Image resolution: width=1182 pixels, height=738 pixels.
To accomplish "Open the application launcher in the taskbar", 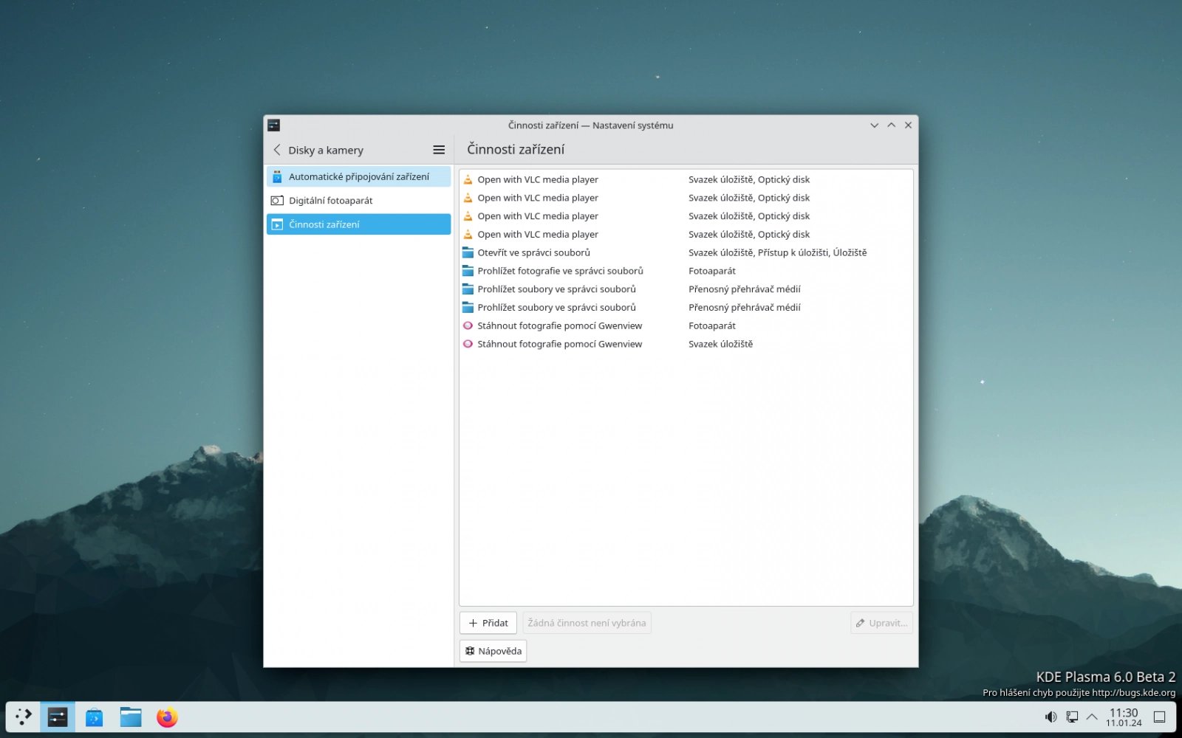I will click(24, 717).
